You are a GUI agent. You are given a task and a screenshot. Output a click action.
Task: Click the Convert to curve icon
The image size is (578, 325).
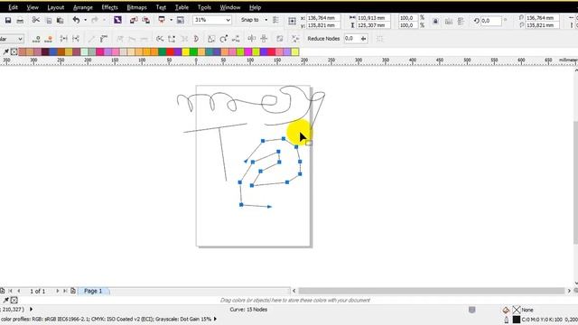(104, 38)
